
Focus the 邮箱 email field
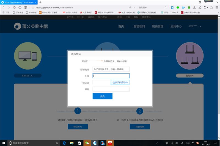coord(111,89)
